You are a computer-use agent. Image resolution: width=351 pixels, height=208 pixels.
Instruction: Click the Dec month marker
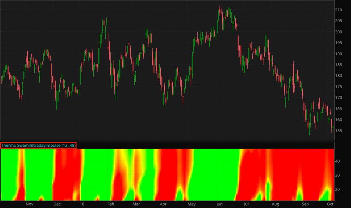click(57, 204)
